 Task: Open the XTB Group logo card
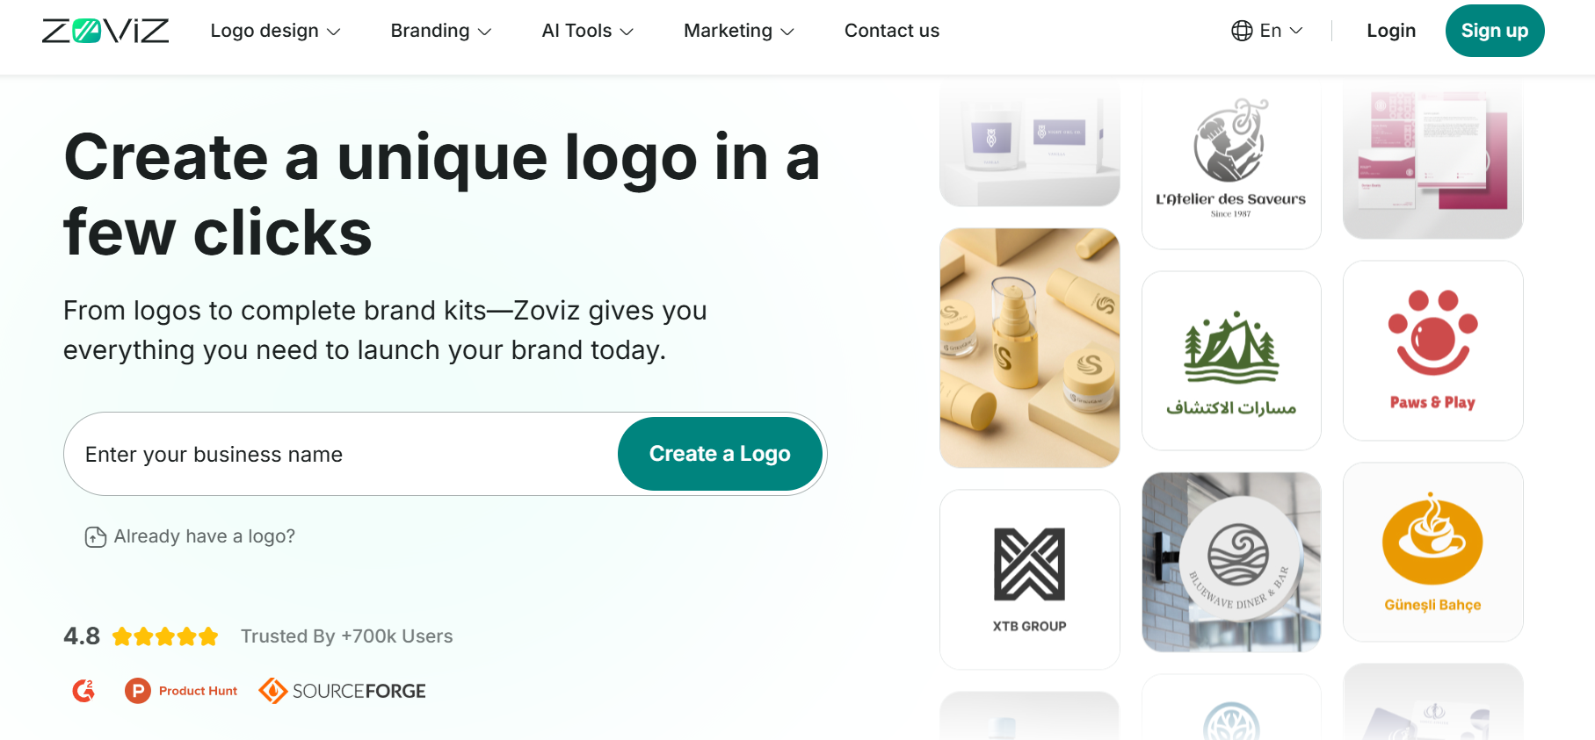[1029, 578]
